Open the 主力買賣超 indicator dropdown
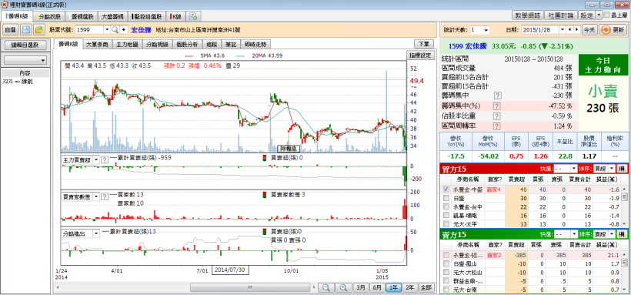 click(x=95, y=159)
